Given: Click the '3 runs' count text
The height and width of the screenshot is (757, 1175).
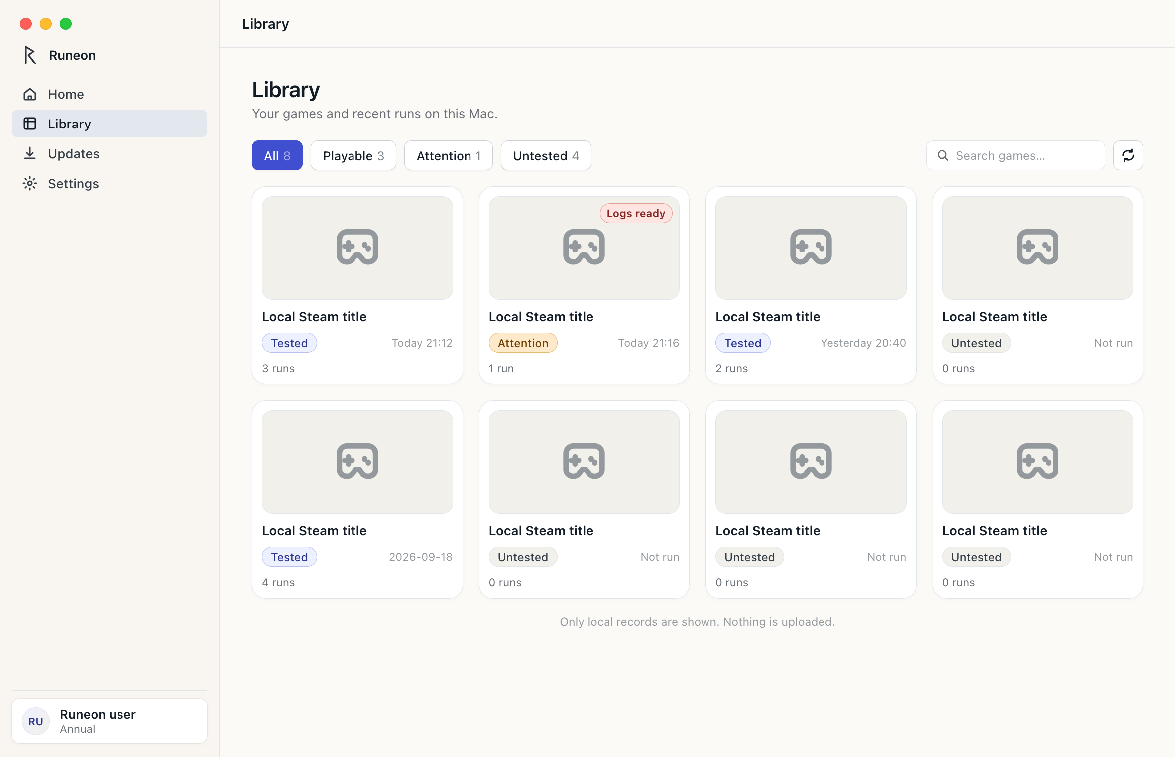Looking at the screenshot, I should click(x=278, y=368).
